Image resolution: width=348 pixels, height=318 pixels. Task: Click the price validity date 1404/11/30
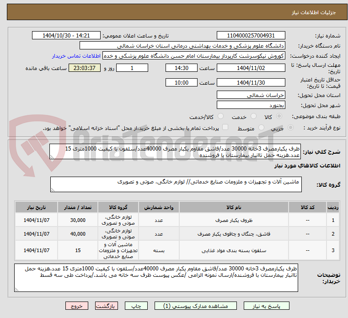[251, 83]
